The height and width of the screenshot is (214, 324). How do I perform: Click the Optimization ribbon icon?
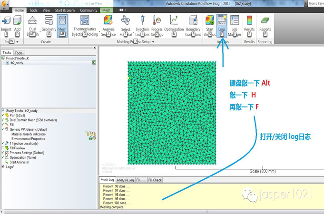pyautogui.click(x=174, y=20)
